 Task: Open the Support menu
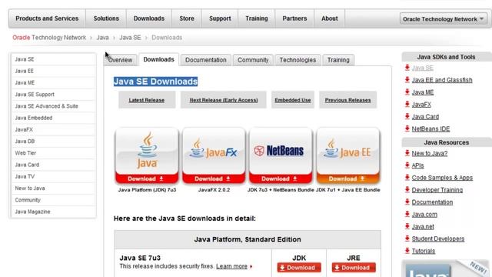pos(220,18)
